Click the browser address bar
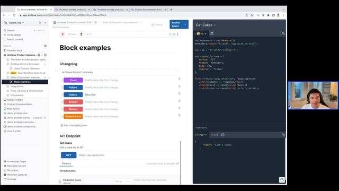 click(130, 15)
